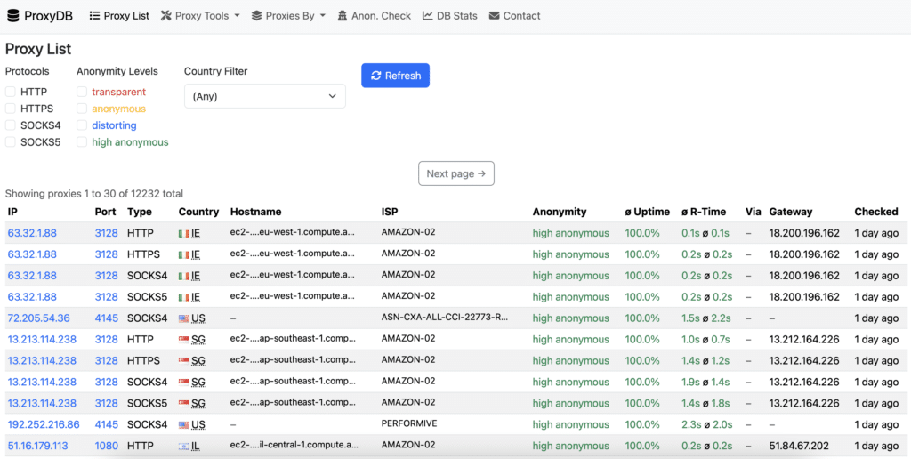Enable the HTTP protocol checkbox
The height and width of the screenshot is (459, 911).
pyautogui.click(x=11, y=92)
